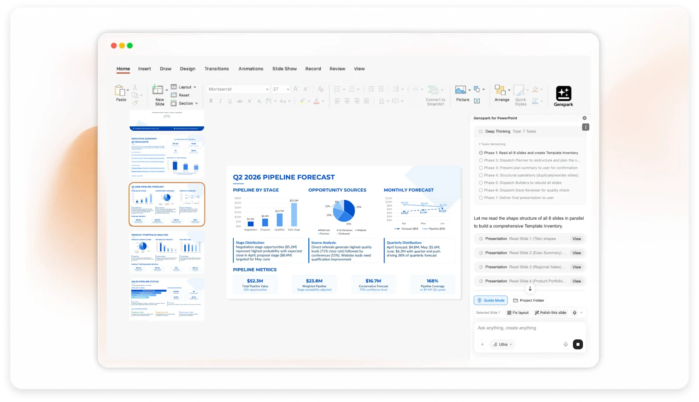Justify the text
Screen dimensions: 699x402
366,101
